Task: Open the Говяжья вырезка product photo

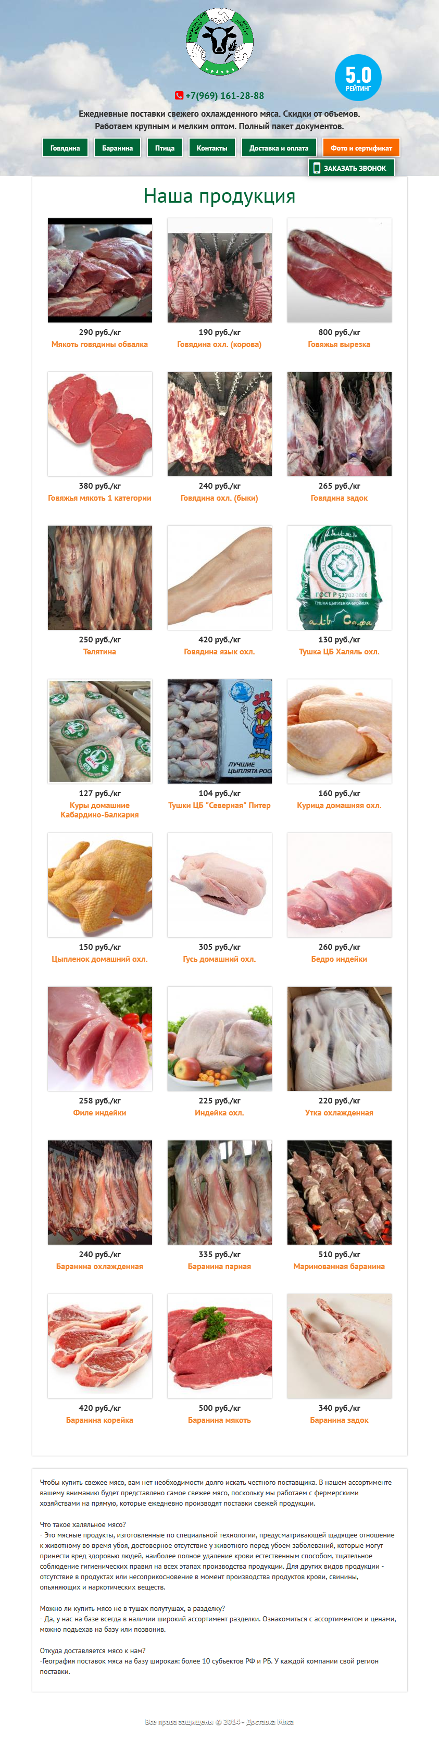Action: (x=339, y=270)
